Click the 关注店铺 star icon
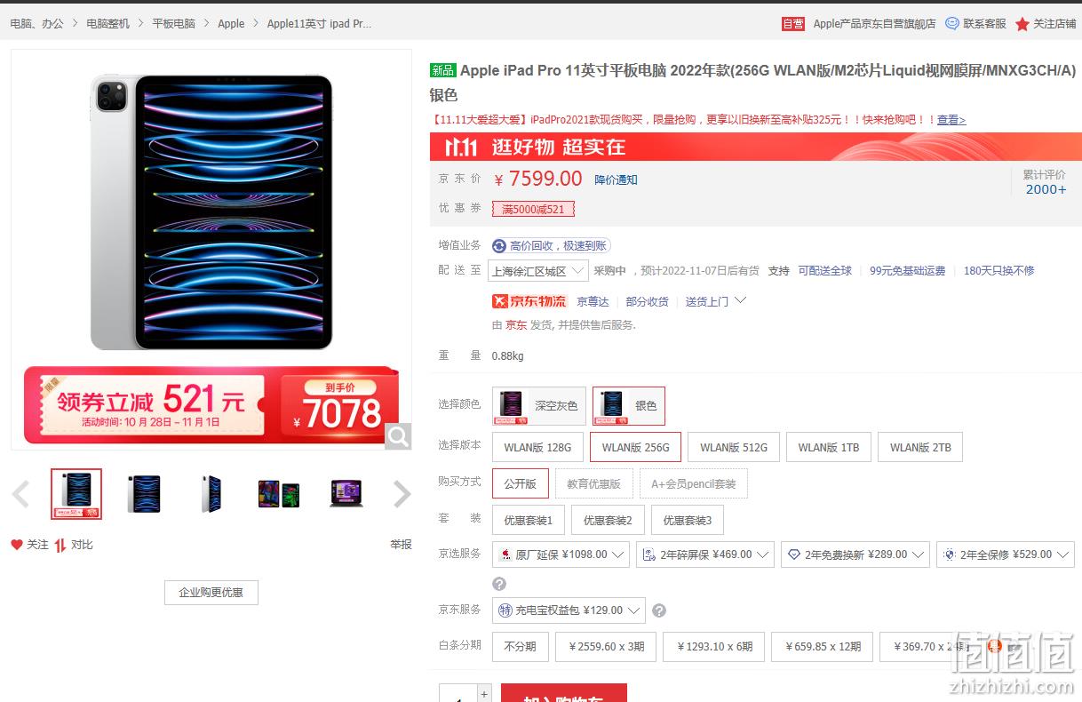 1022,24
